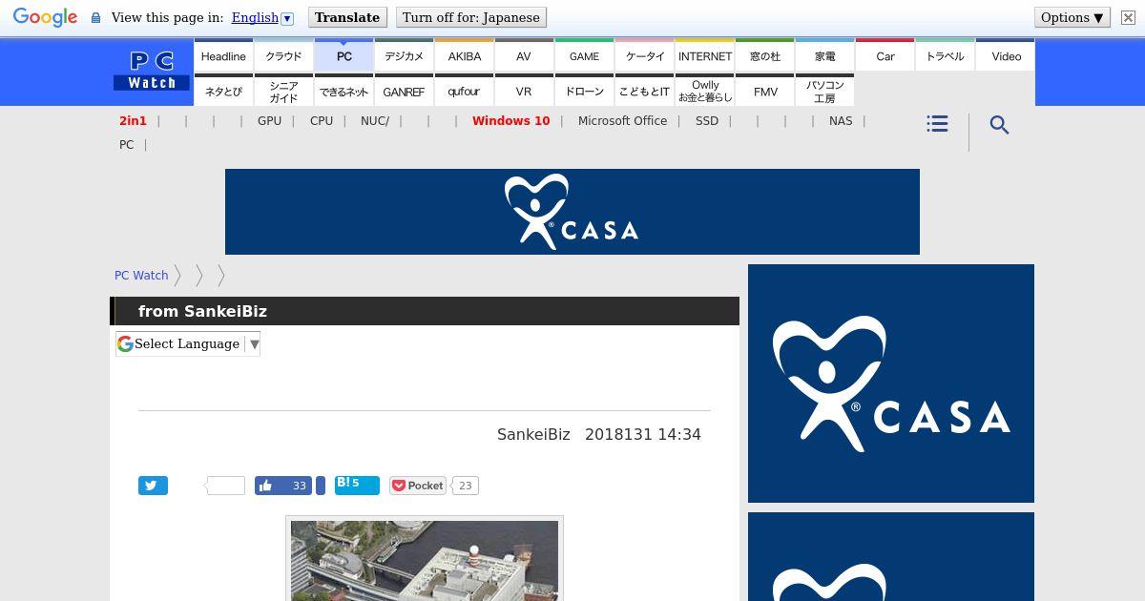Share the article via Twitter bird button
The image size is (1145, 601).
tap(153, 486)
